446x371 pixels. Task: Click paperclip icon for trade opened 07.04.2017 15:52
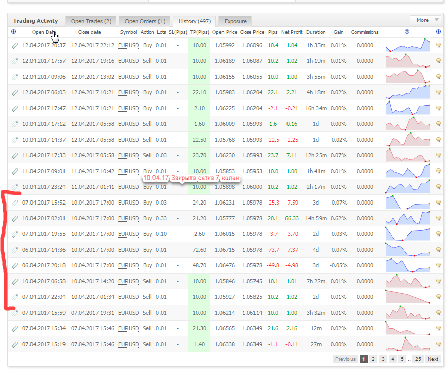coord(15,203)
